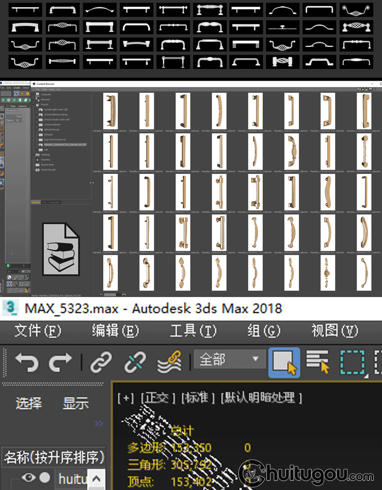Activate the Select and Link chain tool
382x490 pixels.
[101, 362]
